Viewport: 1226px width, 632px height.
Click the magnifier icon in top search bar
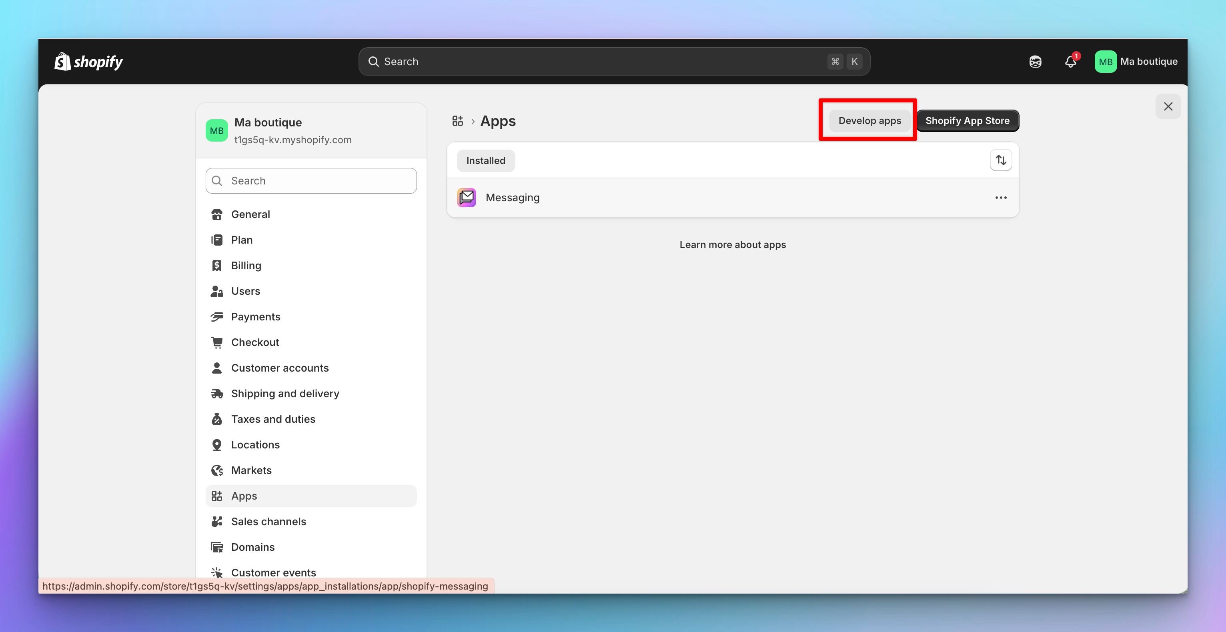coord(374,62)
